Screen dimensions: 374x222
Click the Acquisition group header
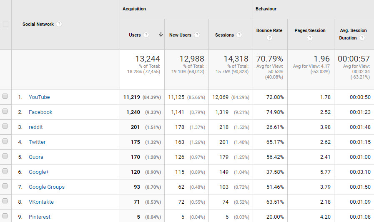134,9
